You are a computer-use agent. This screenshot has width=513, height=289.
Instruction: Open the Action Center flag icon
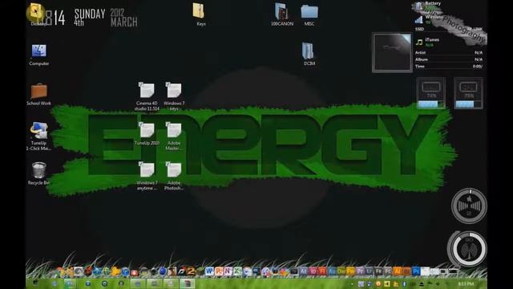[x=430, y=283]
